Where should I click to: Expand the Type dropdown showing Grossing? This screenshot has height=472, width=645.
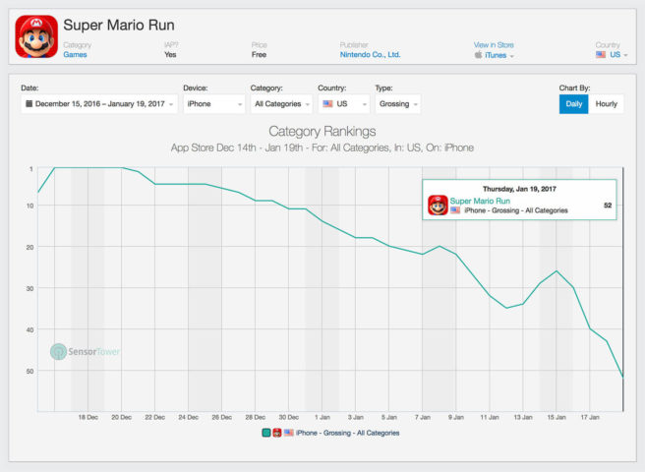tap(397, 103)
